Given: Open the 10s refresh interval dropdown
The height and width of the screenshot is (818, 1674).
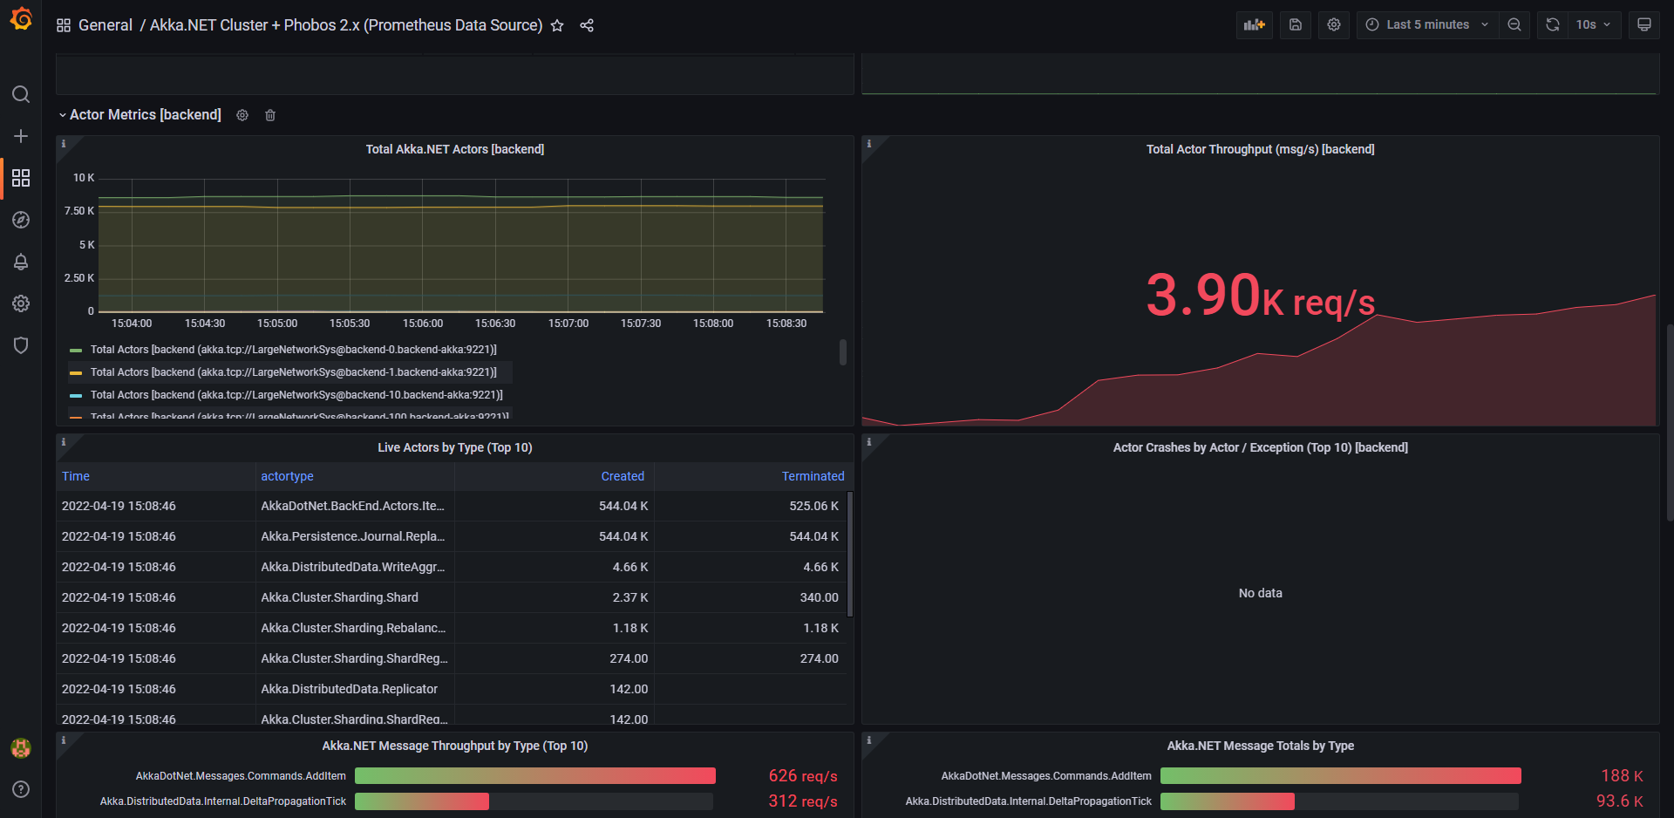Looking at the screenshot, I should 1593,25.
